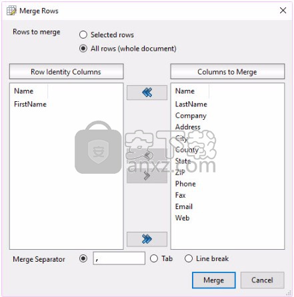294x297 pixels.
Task: Click the double right arrow move-all button
Action: [x=147, y=239]
